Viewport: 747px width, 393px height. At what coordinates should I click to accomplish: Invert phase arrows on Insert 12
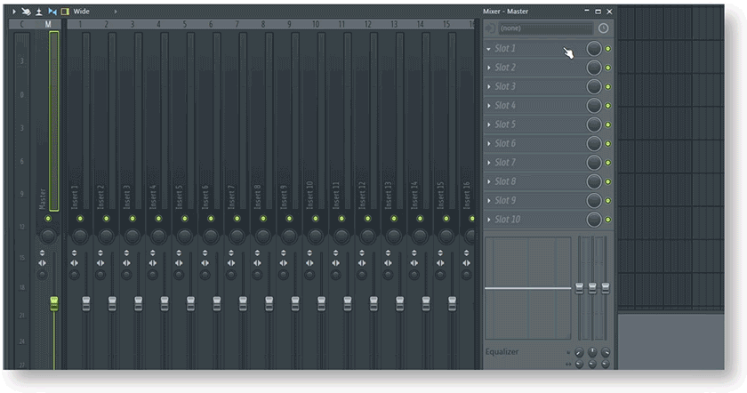362,253
